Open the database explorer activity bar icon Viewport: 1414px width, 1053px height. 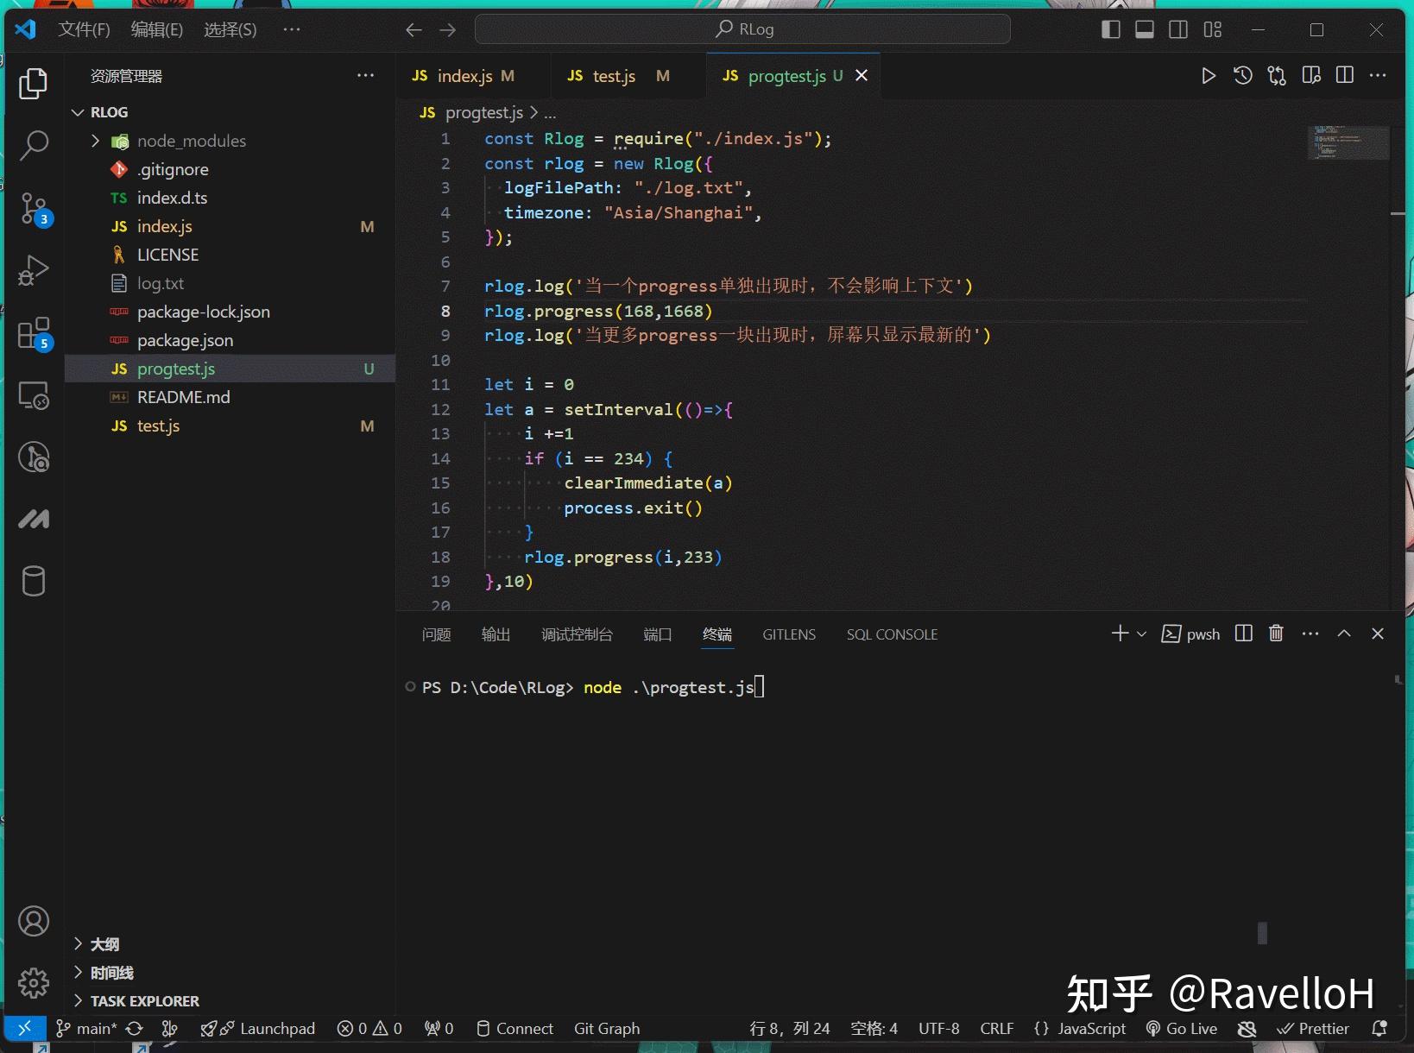coord(34,581)
